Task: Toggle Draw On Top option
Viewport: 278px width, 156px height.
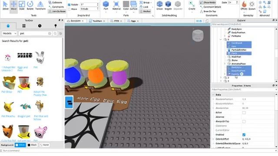Action: tap(208, 11)
